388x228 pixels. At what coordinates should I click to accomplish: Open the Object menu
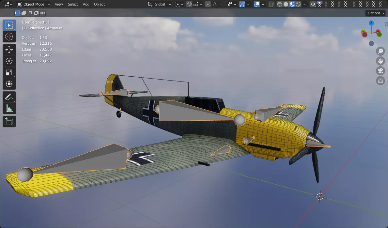click(x=99, y=4)
